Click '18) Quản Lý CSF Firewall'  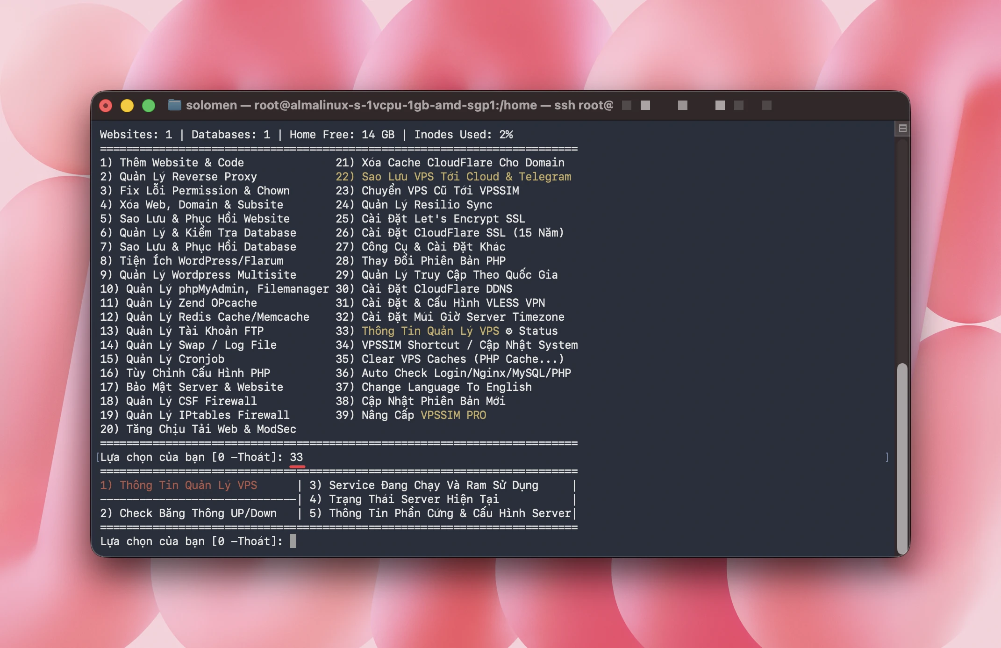point(179,401)
